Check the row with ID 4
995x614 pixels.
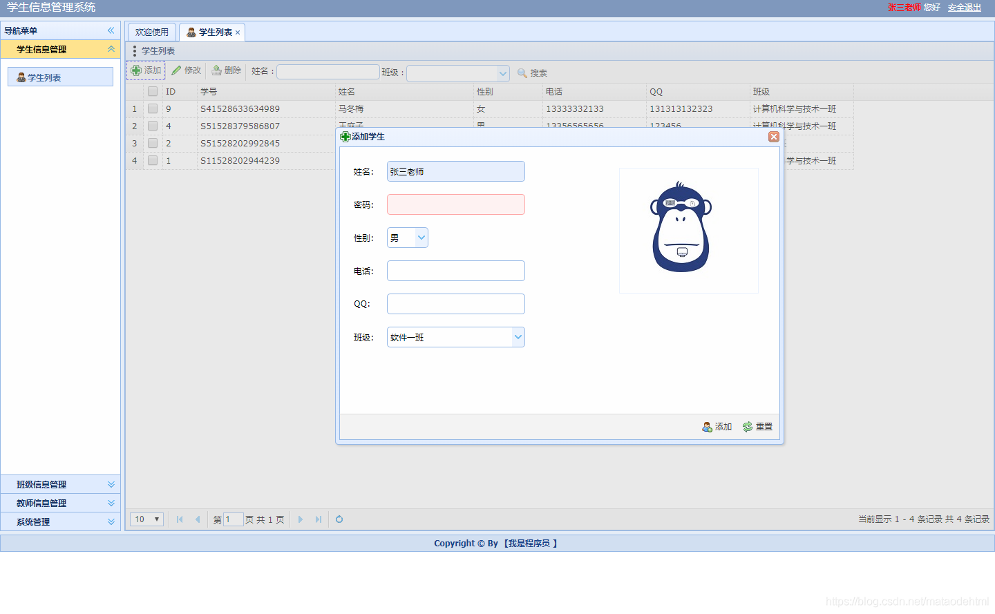153,126
